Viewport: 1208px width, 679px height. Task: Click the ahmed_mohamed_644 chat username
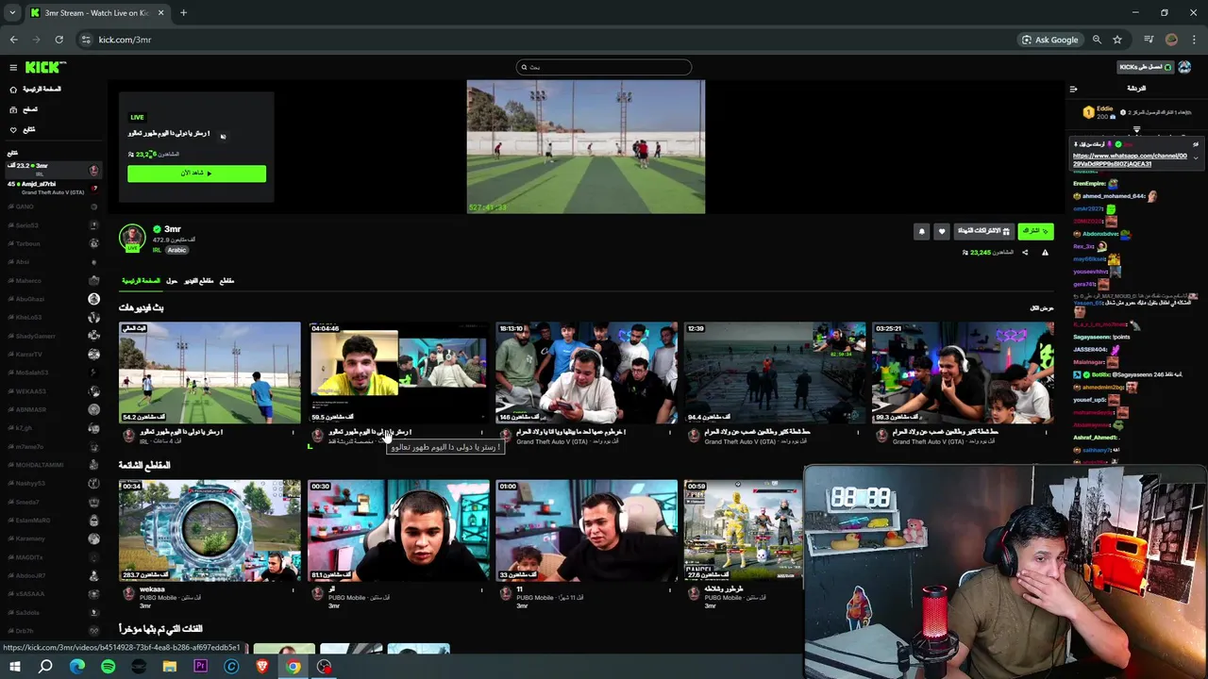[x=1113, y=196]
